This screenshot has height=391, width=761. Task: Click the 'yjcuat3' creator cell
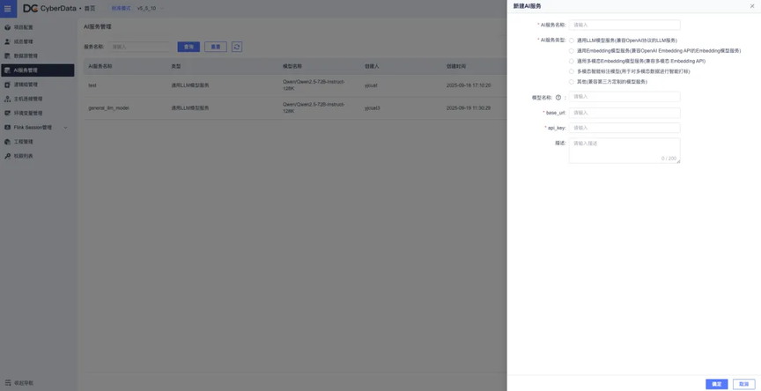[373, 108]
